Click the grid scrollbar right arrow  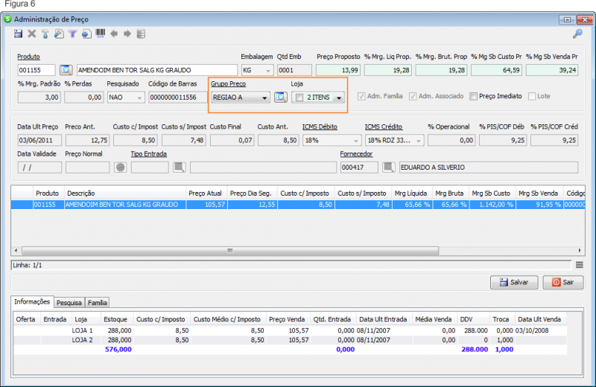pyautogui.click(x=580, y=251)
